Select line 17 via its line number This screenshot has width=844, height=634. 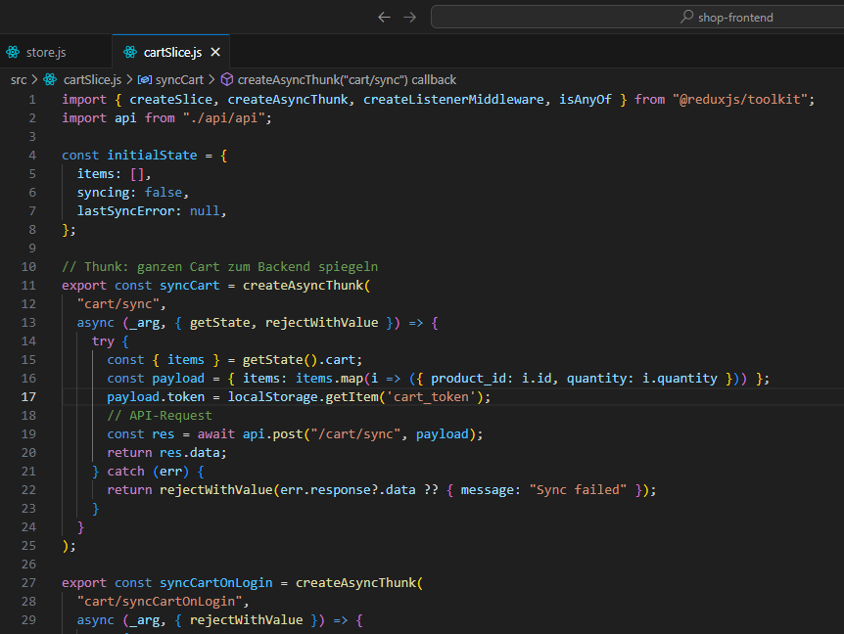(x=28, y=396)
